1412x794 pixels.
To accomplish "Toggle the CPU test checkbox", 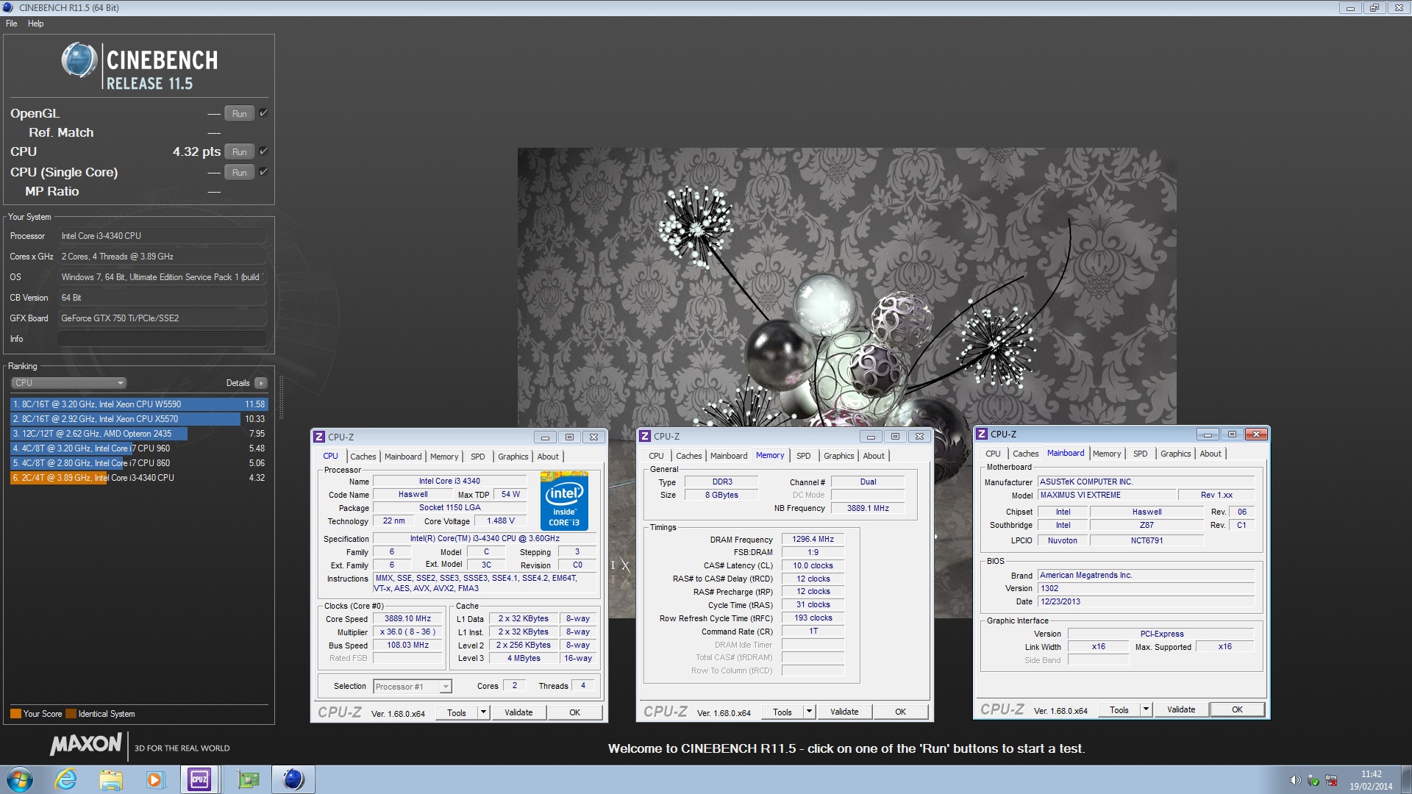I will point(263,151).
